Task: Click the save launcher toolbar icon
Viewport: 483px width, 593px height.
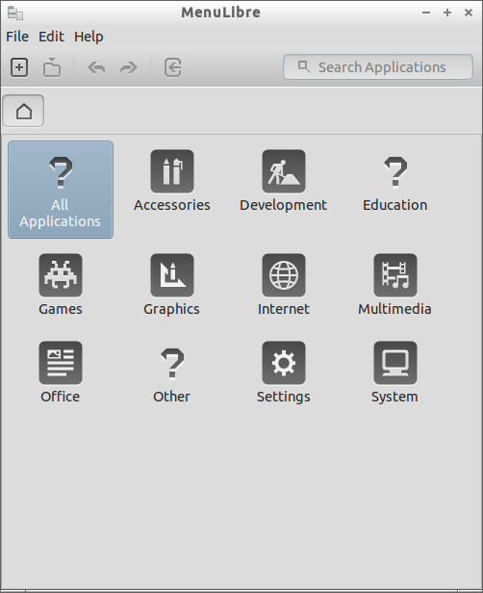Action: pyautogui.click(x=52, y=67)
